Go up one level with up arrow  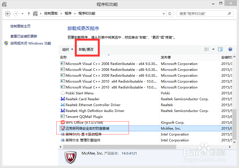point(29,14)
